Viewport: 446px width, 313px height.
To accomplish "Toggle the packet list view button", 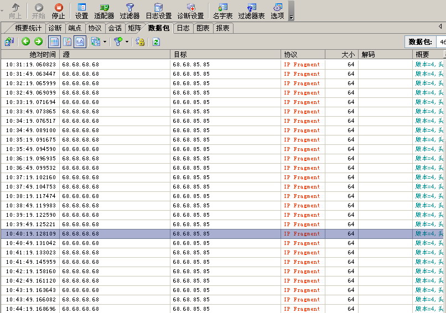I will pyautogui.click(x=54, y=41).
